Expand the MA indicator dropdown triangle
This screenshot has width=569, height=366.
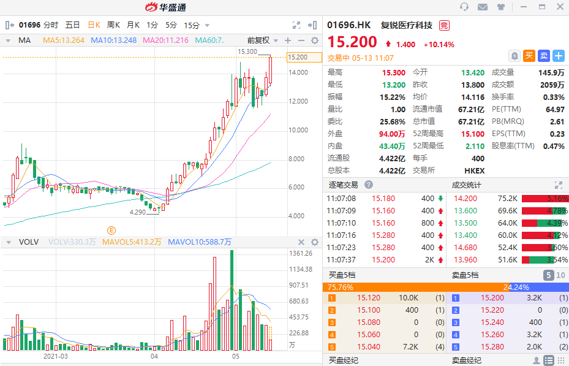[8, 40]
